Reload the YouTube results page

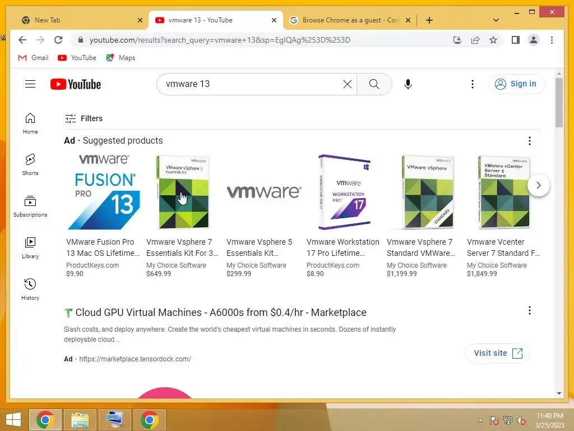(58, 40)
